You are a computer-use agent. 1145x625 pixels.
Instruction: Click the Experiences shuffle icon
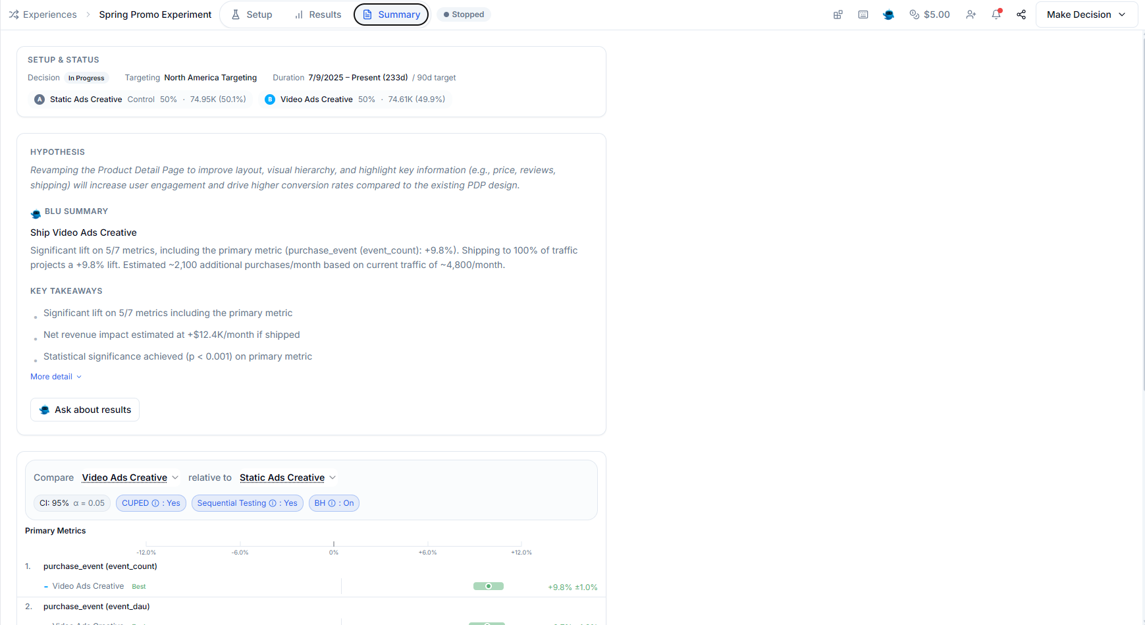14,14
